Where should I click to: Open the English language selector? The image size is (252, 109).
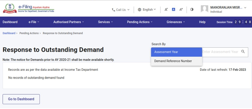[147, 10]
